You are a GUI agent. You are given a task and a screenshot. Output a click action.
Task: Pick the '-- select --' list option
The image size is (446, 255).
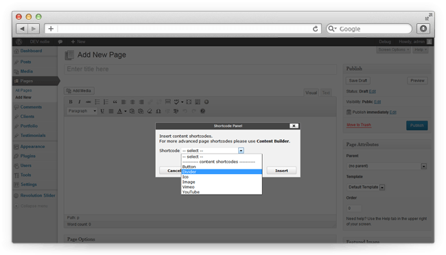[x=222, y=157]
